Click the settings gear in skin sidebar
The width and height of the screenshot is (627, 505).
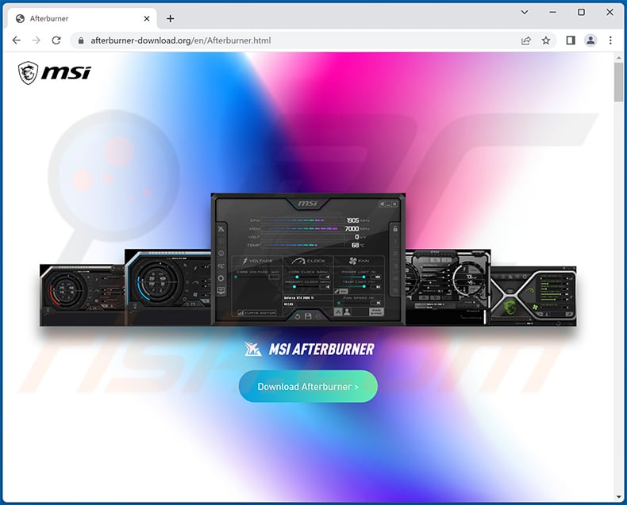pyautogui.click(x=221, y=278)
